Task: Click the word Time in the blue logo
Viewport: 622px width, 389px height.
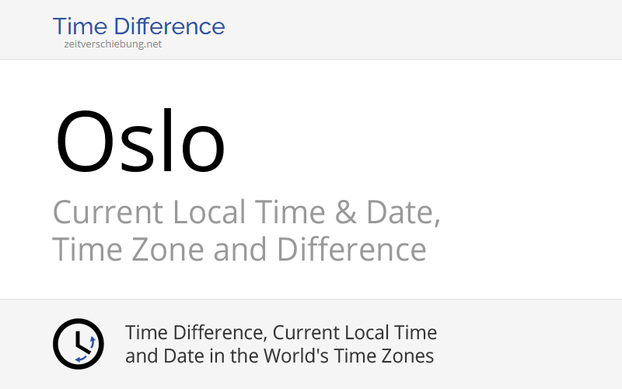Action: (80, 26)
